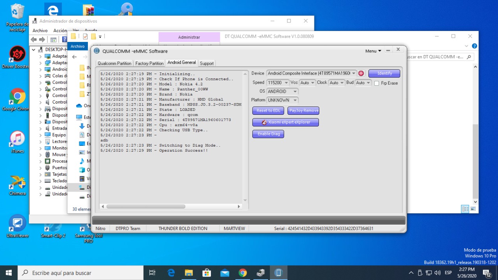
Task: Click the File Explorer vertical scrollbar thumb
Action: coord(475,161)
